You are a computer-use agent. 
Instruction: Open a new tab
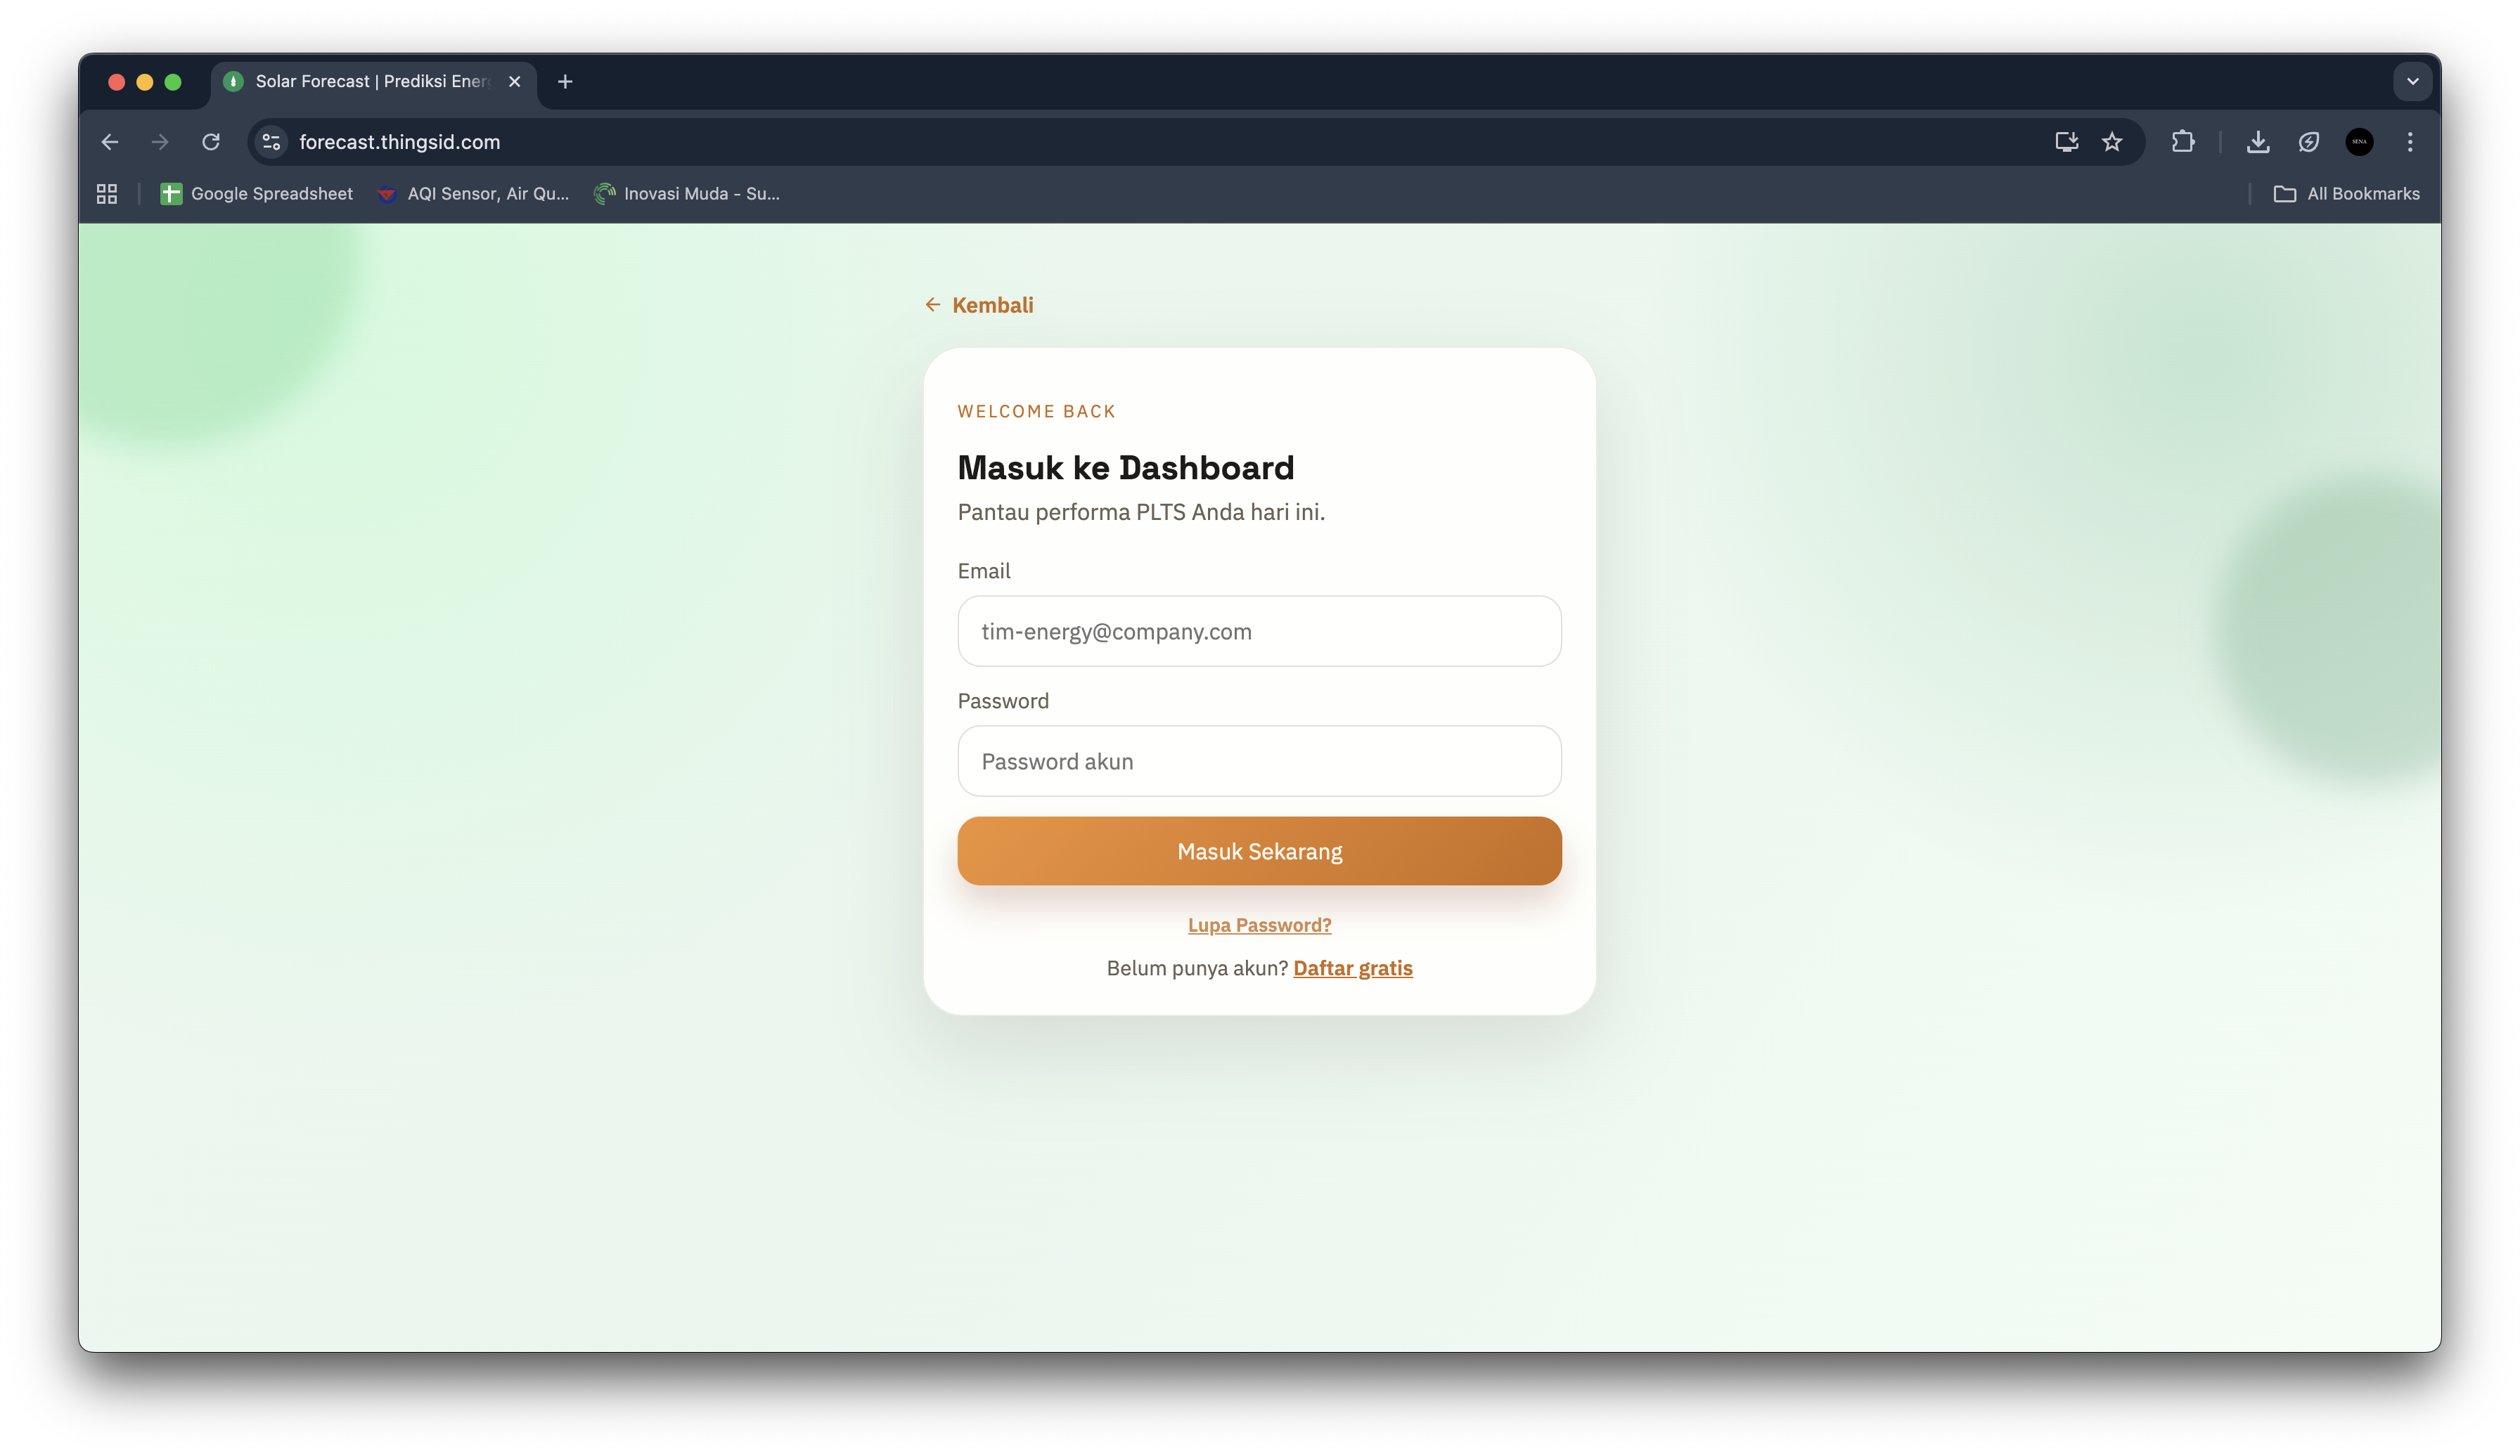[x=565, y=82]
